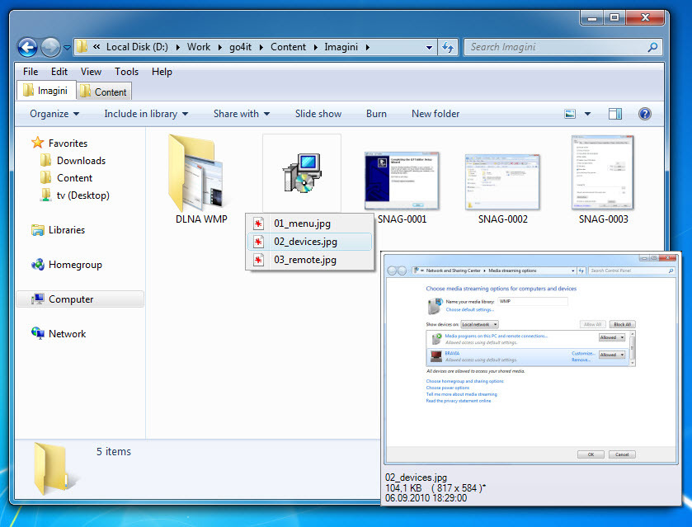Create a New folder
The image size is (692, 527).
435,114
